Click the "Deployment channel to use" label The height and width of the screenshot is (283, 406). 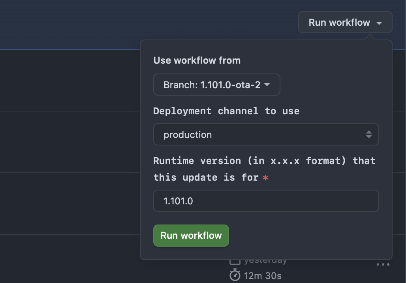(226, 111)
